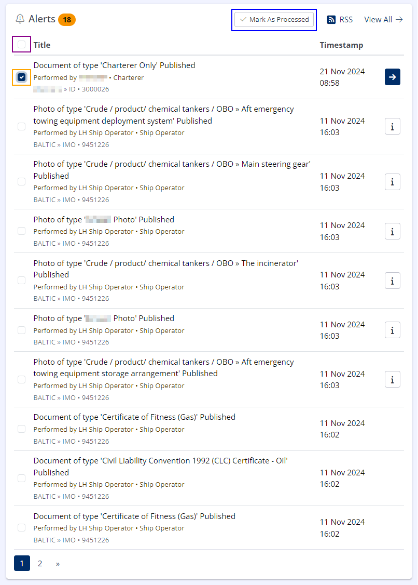
Task: Show info for towing equipment storage arrangement photo
Action: [392, 379]
